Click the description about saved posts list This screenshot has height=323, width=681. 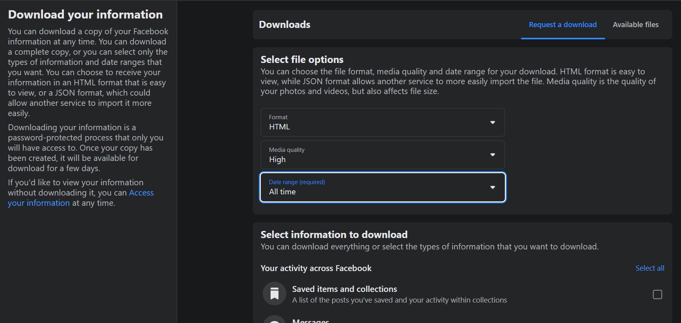click(399, 300)
